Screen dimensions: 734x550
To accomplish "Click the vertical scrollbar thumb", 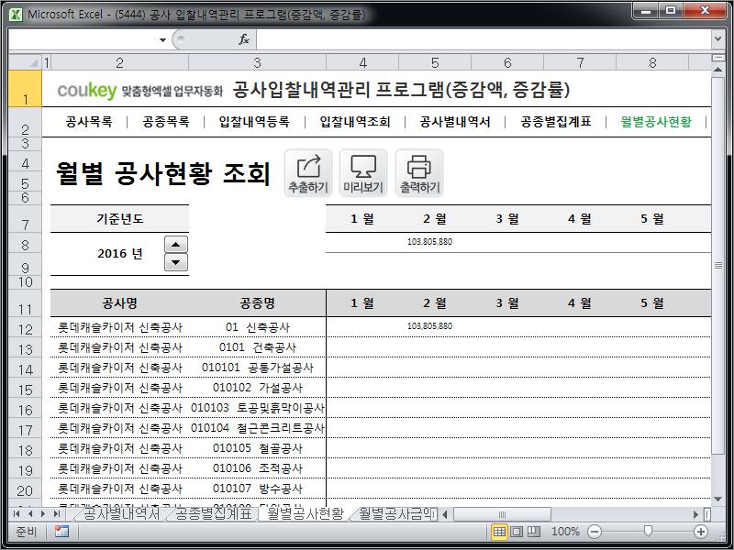I will click(x=717, y=266).
